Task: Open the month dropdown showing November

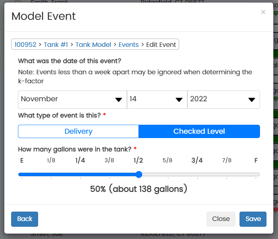Action: pos(72,99)
